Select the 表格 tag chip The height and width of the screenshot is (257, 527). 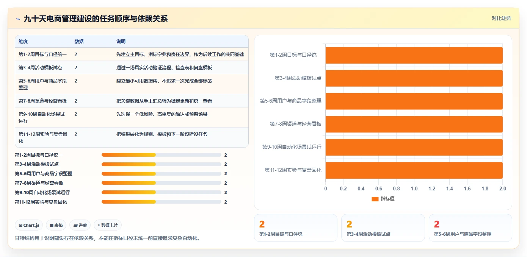pos(56,225)
